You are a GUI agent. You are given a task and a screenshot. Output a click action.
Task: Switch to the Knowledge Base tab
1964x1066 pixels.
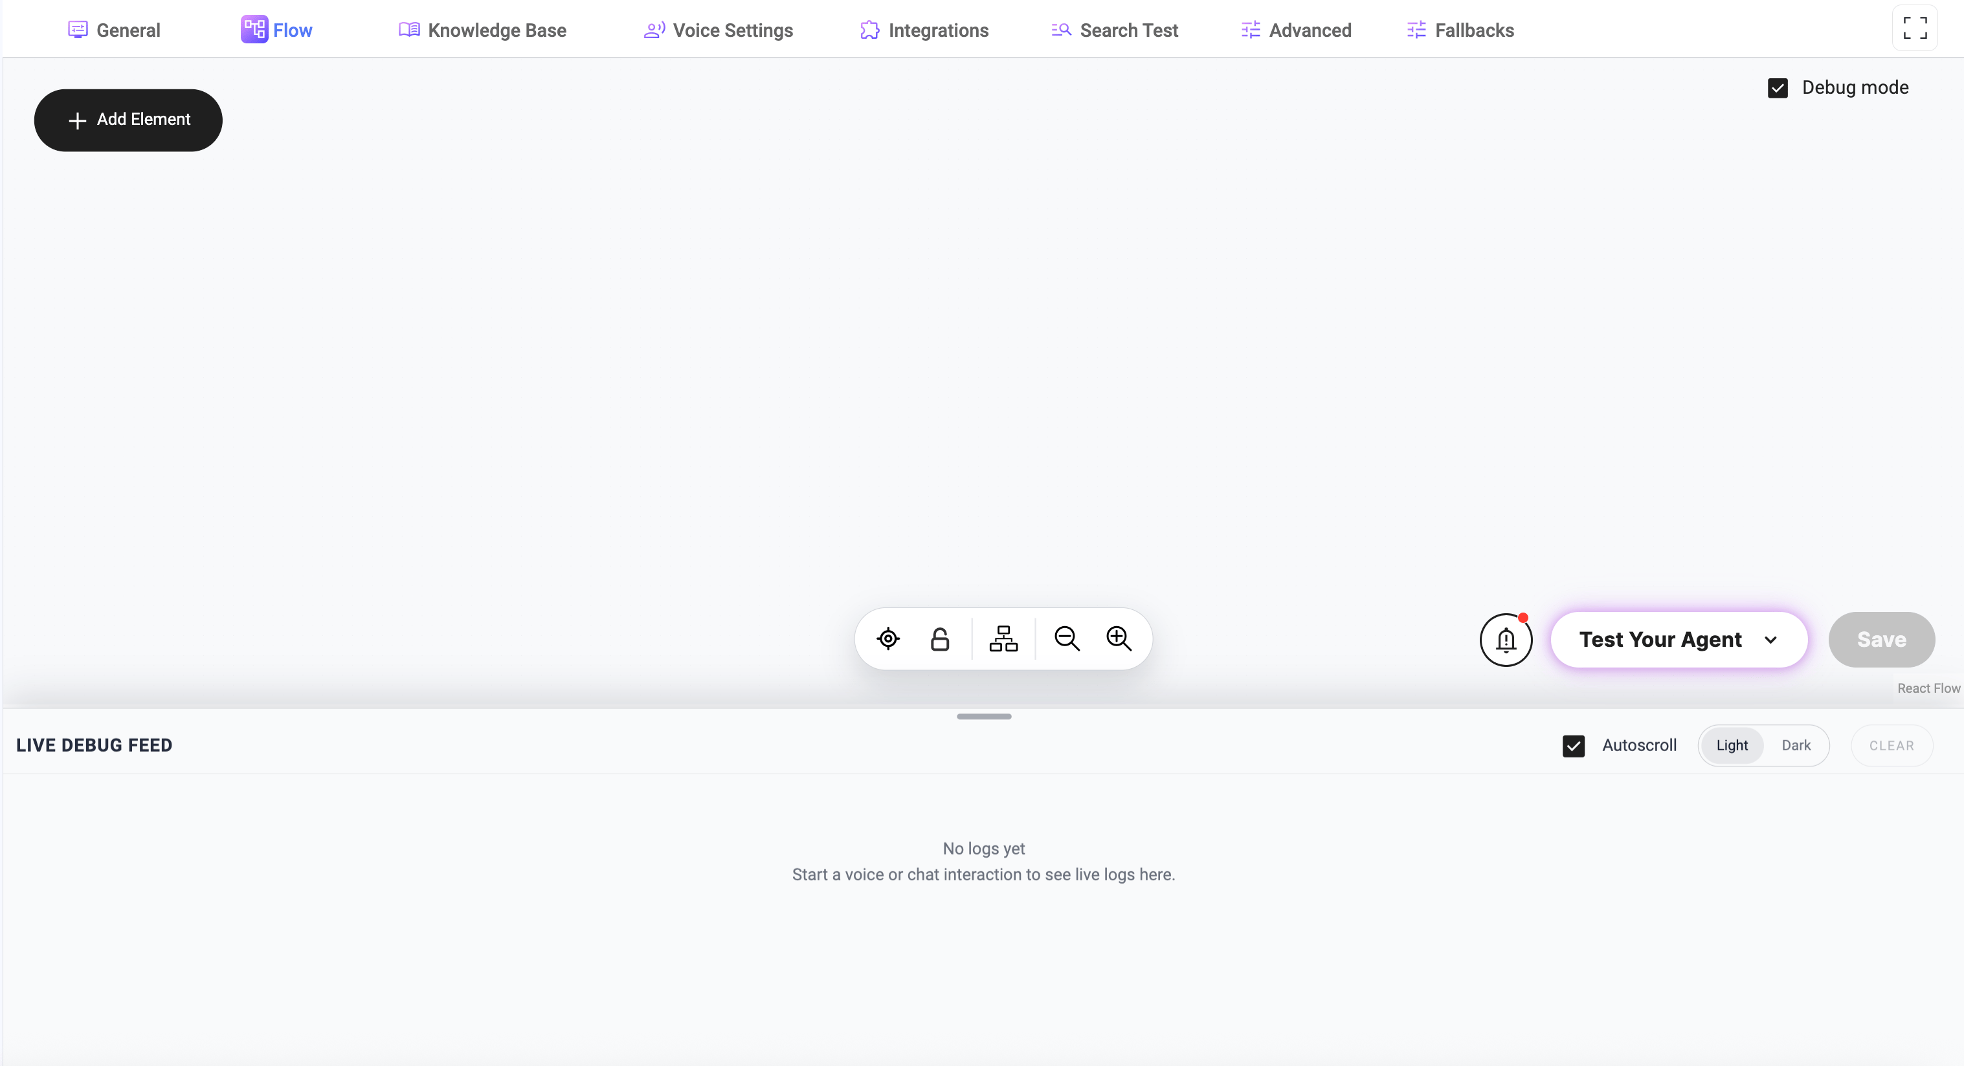click(x=483, y=30)
